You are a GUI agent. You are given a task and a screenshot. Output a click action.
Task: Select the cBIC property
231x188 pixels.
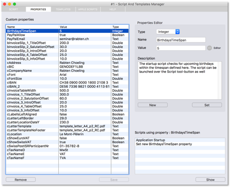67,67
